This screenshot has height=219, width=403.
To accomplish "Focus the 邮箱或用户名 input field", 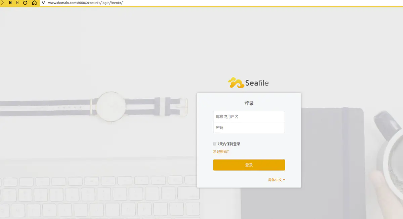I will 249,116.
